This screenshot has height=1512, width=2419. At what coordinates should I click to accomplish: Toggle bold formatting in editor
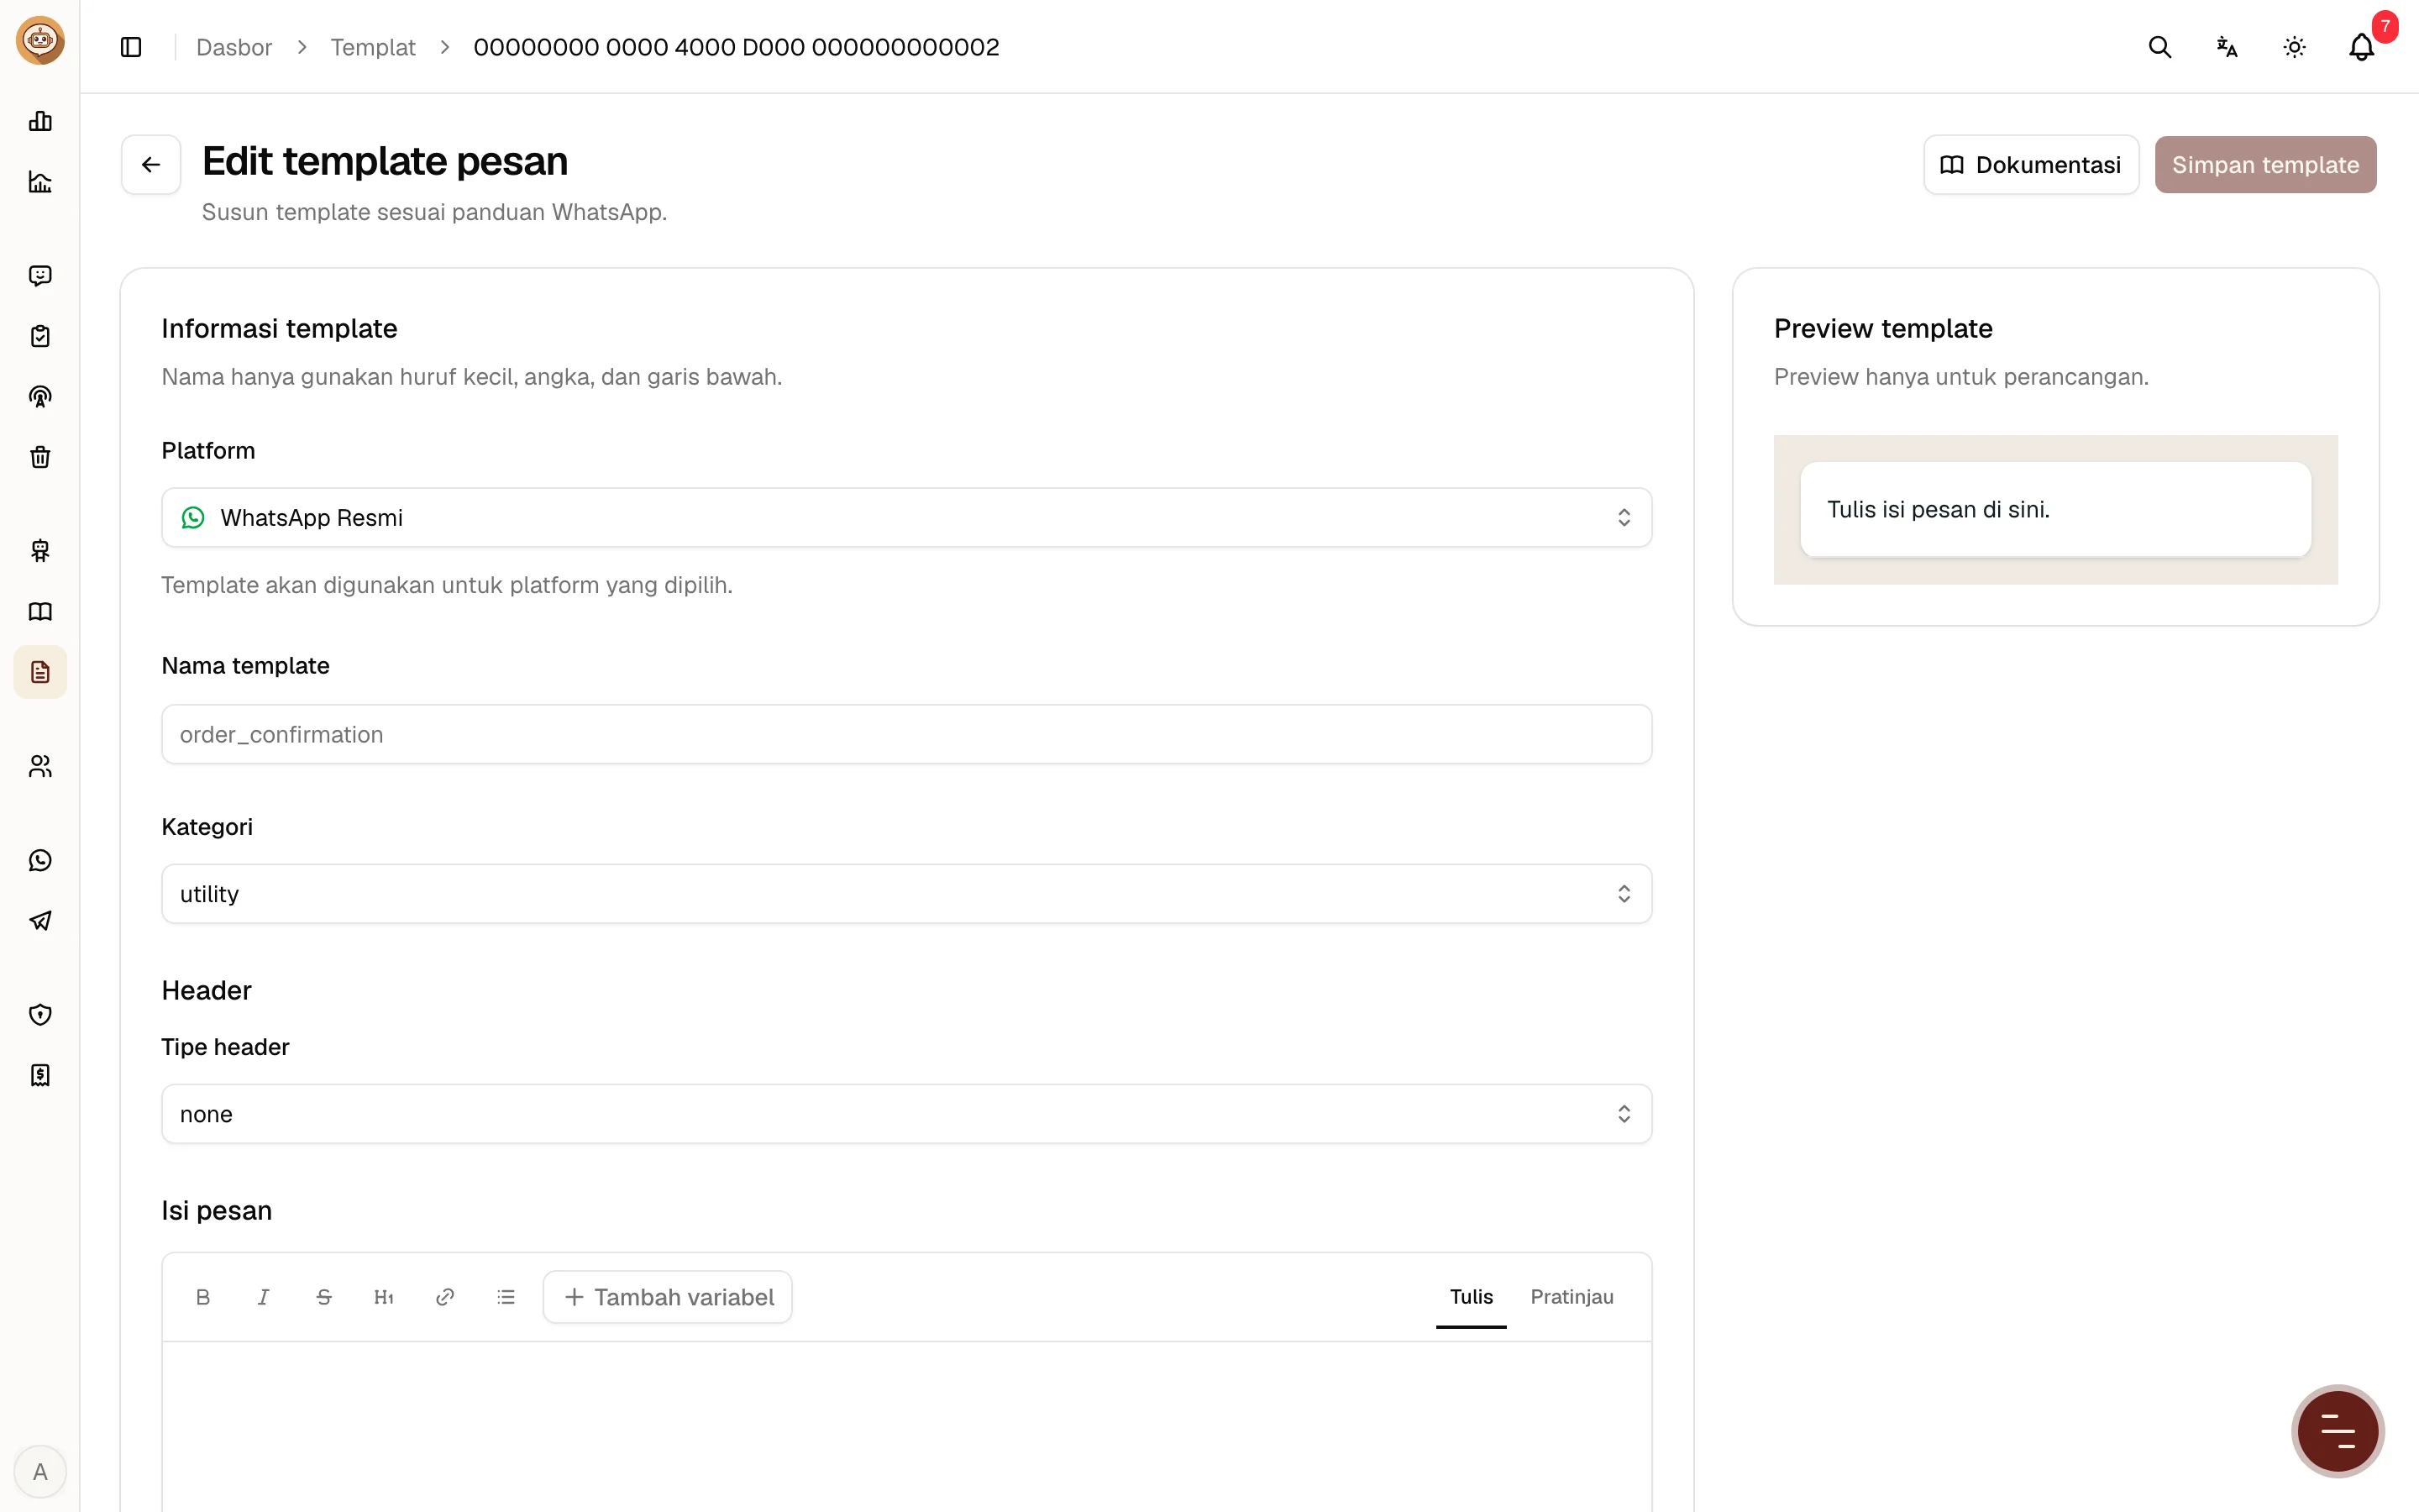pyautogui.click(x=203, y=1297)
